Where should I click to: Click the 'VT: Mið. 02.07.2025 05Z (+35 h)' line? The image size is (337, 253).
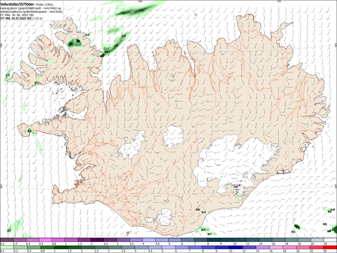(21, 18)
